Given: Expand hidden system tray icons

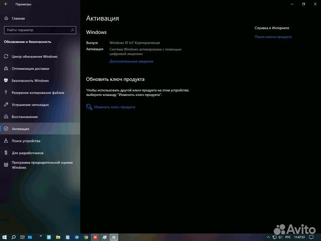Looking at the screenshot, I should coord(267,237).
